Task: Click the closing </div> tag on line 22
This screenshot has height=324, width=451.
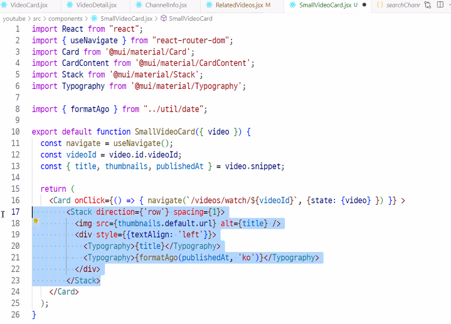Action: point(87,269)
